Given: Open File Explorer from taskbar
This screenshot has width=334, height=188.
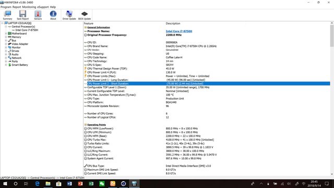Looking at the screenshot, I should pos(48,183).
